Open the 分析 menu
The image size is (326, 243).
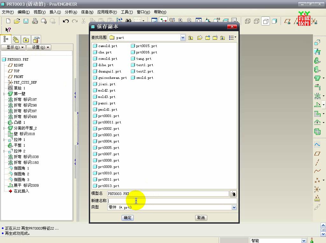tap(71, 12)
